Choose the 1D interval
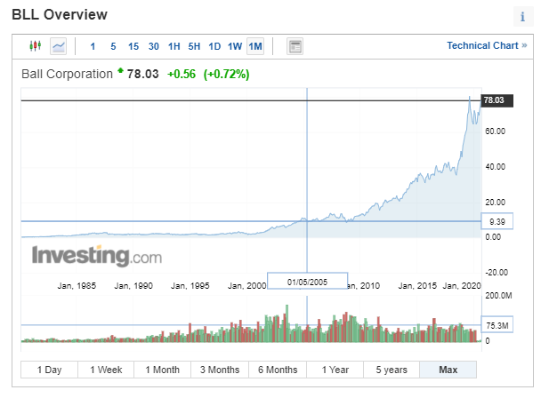 click(x=214, y=46)
